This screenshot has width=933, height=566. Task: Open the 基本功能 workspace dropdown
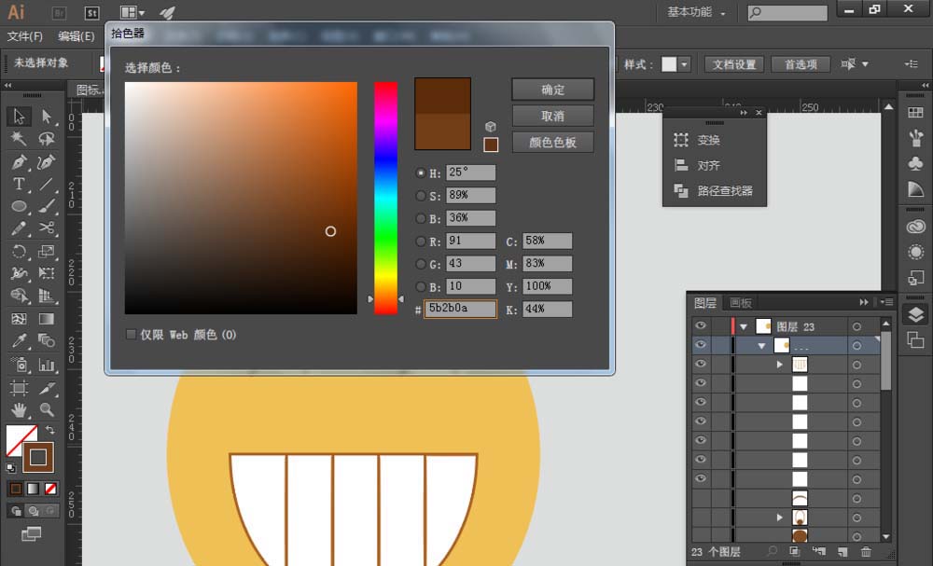click(696, 12)
